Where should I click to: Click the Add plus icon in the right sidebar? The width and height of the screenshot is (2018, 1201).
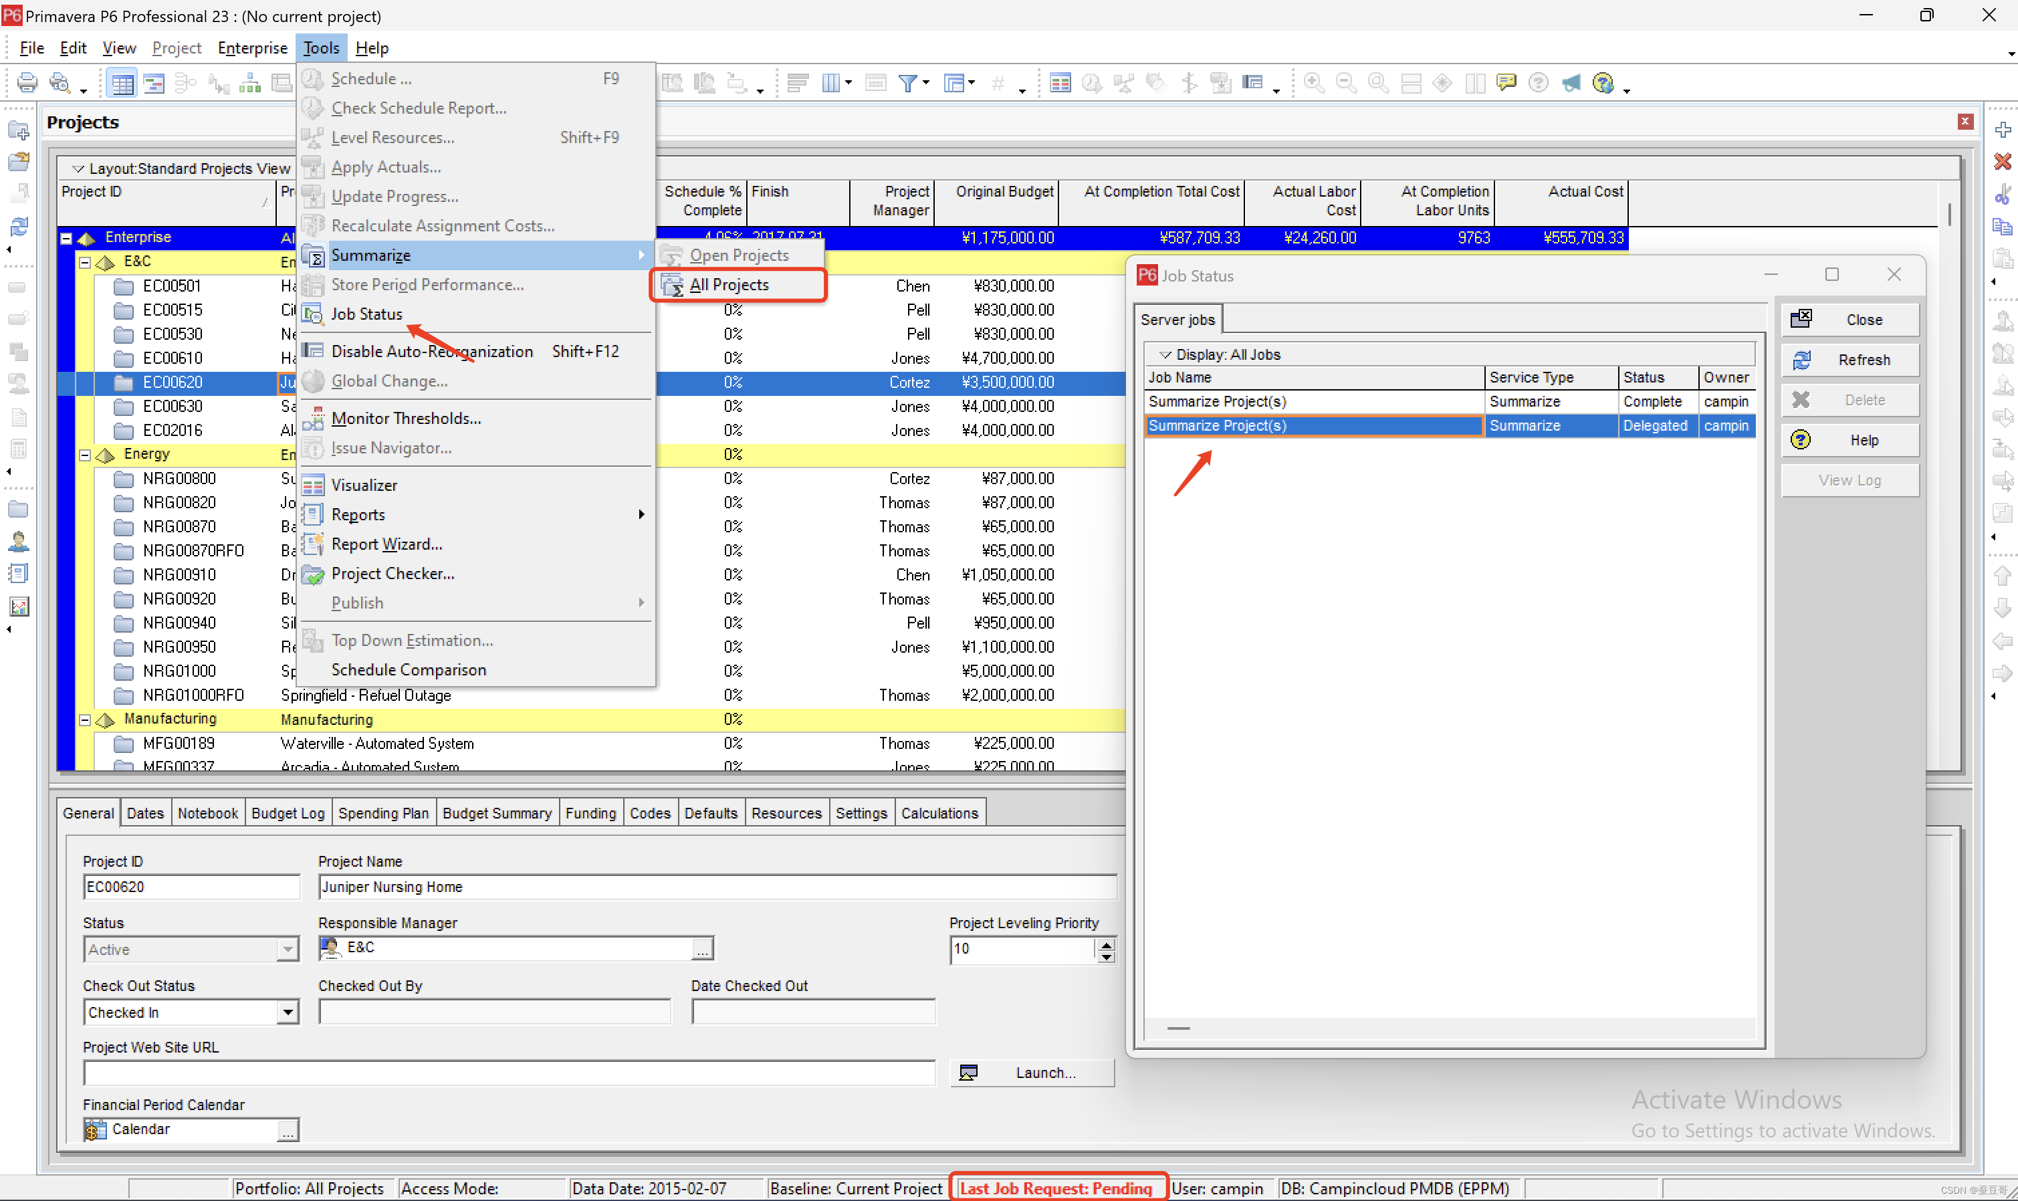[2002, 130]
